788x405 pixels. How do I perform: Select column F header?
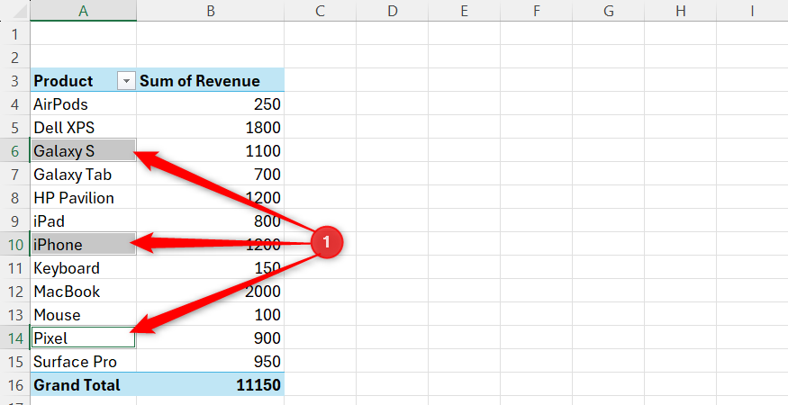(x=536, y=11)
